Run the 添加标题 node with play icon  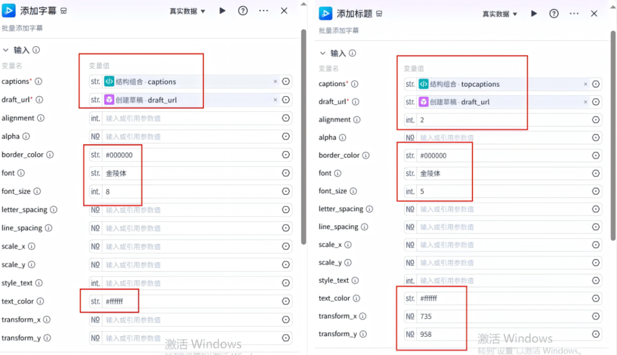click(534, 13)
